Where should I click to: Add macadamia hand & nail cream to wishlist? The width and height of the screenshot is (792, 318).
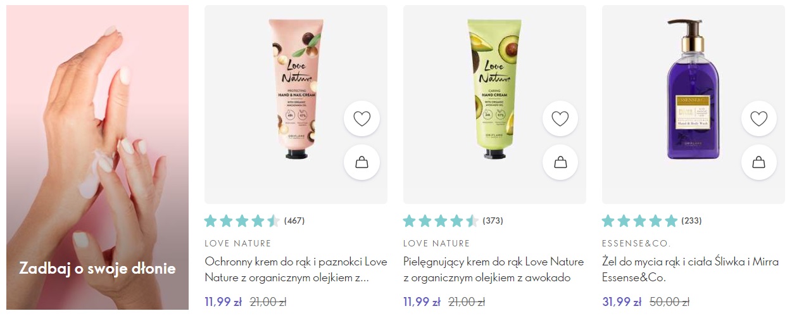[361, 118]
